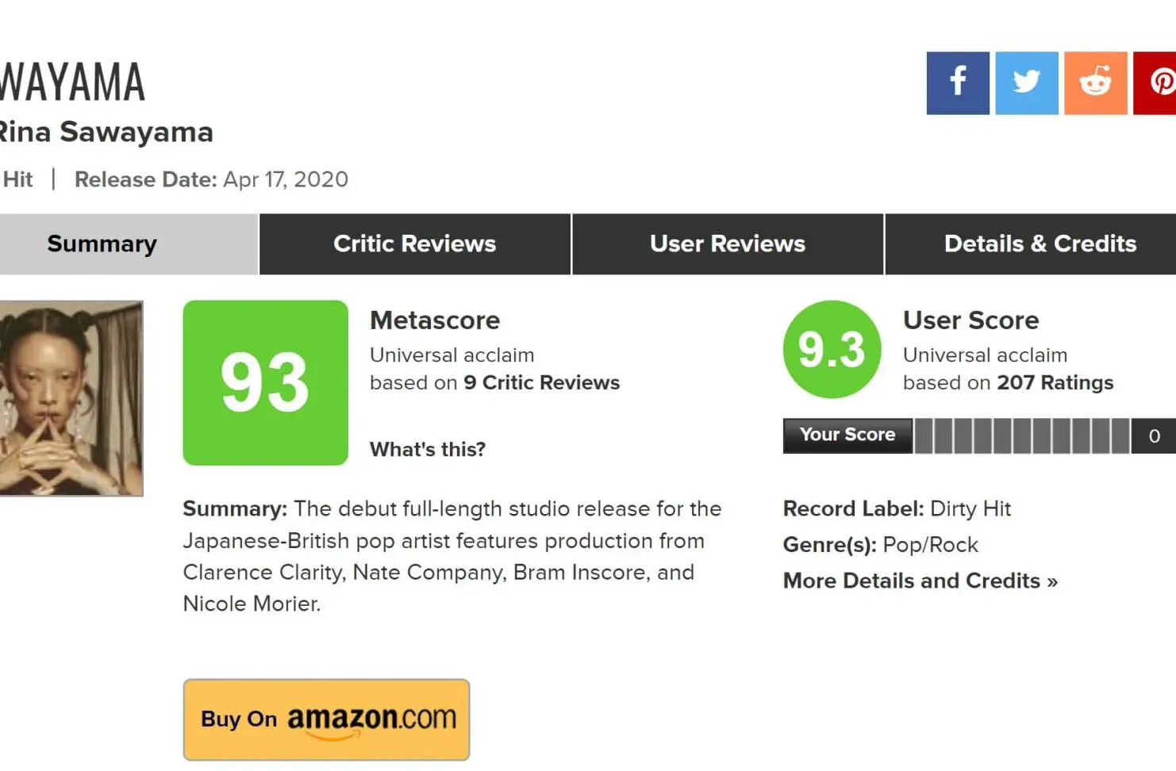Share album page on Twitter
This screenshot has width=1176, height=771.
tap(1026, 83)
